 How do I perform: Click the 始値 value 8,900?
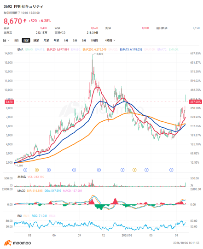click(x=145, y=28)
